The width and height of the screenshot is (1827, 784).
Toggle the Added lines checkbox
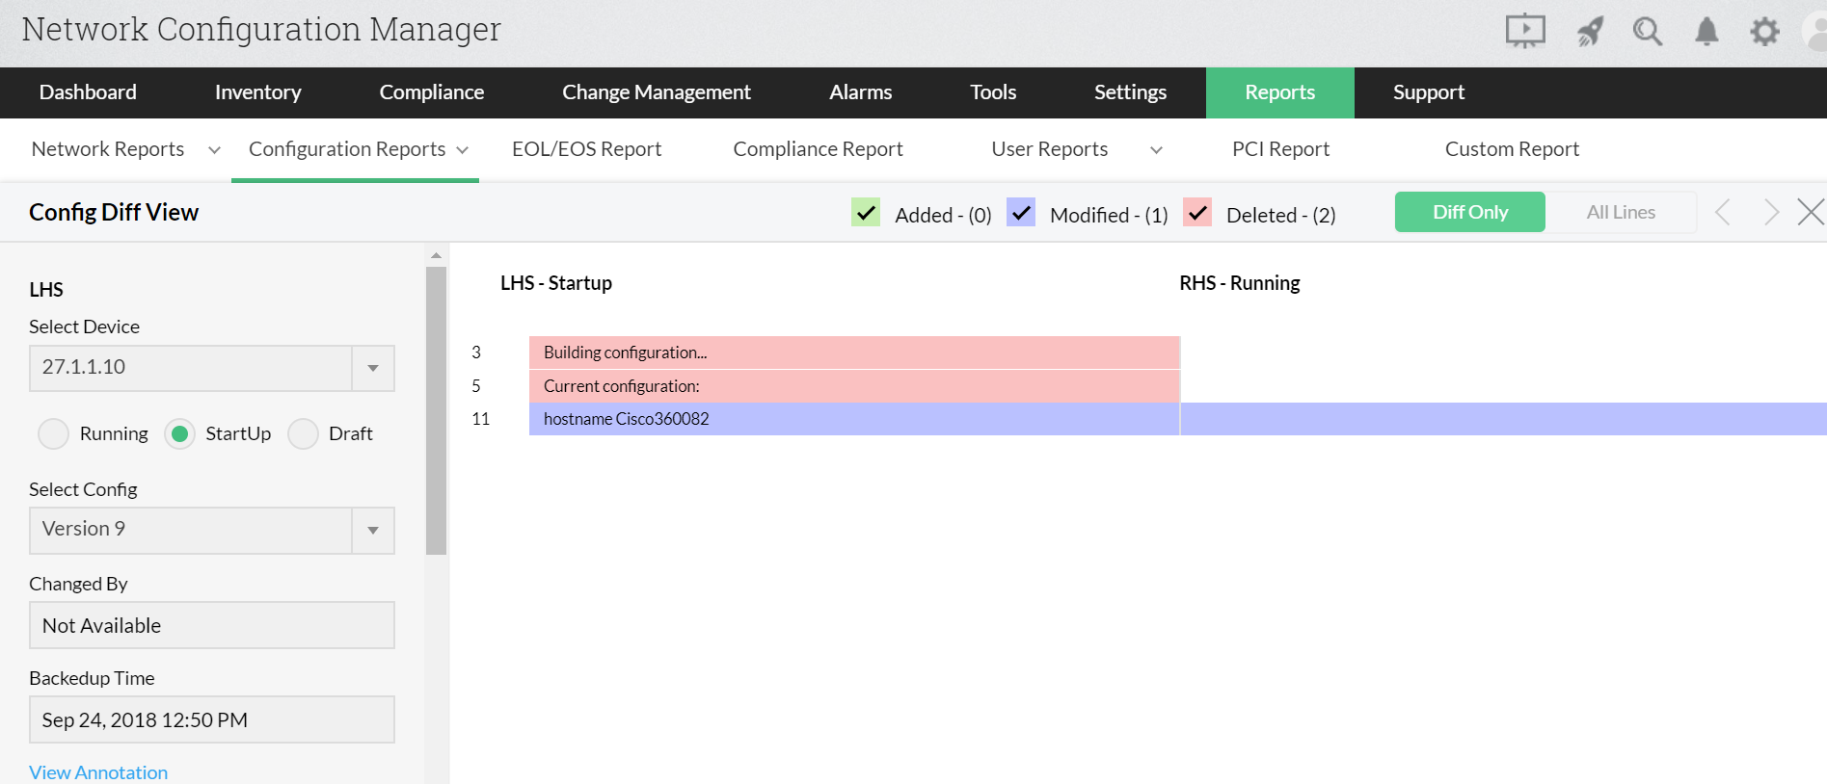pos(866,213)
